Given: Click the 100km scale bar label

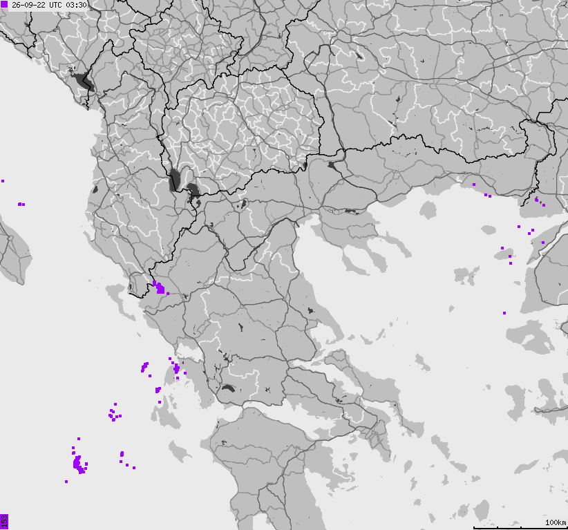Looking at the screenshot, I should (556, 522).
